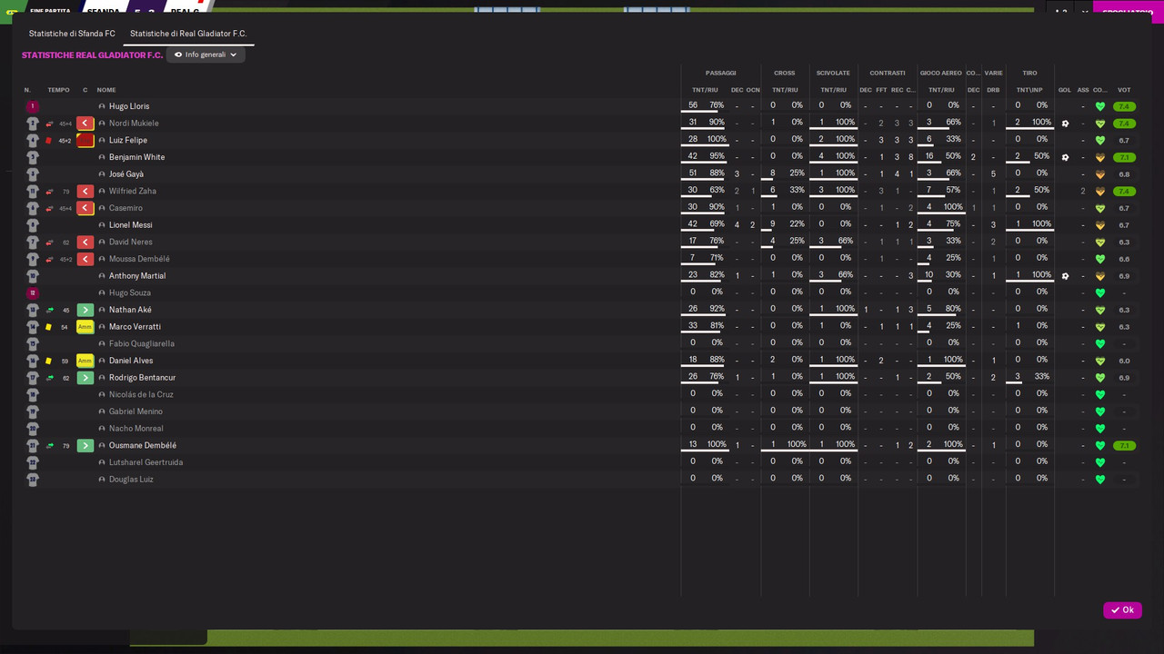Click the ASS column header
This screenshot has height=654, width=1164.
pos(1083,90)
